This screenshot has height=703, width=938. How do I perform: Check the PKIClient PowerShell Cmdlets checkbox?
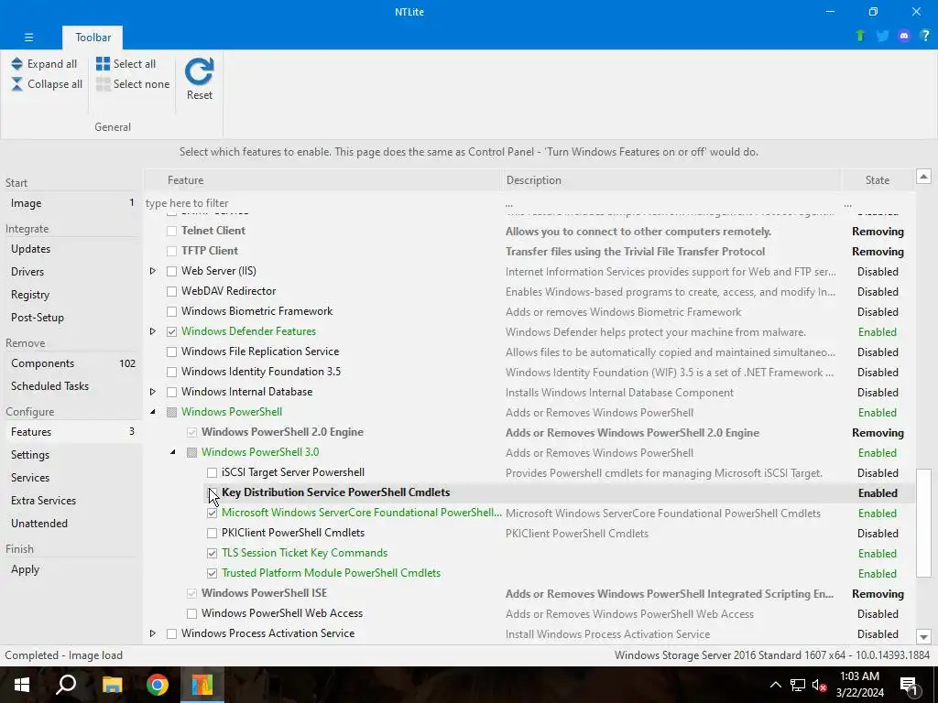(212, 533)
